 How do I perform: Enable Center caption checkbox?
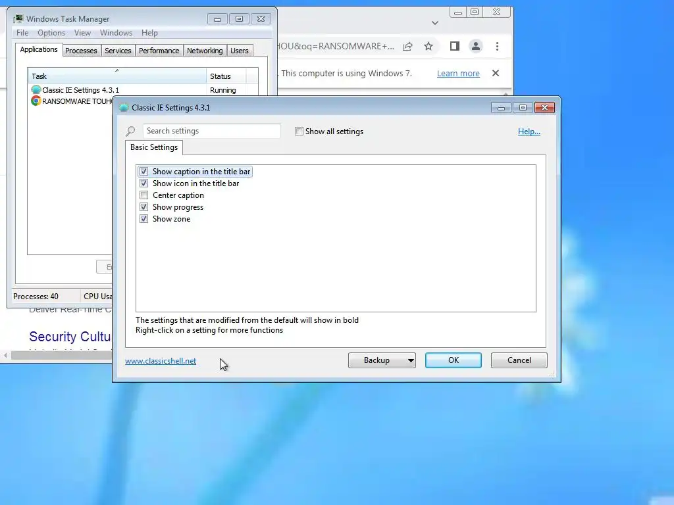144,195
